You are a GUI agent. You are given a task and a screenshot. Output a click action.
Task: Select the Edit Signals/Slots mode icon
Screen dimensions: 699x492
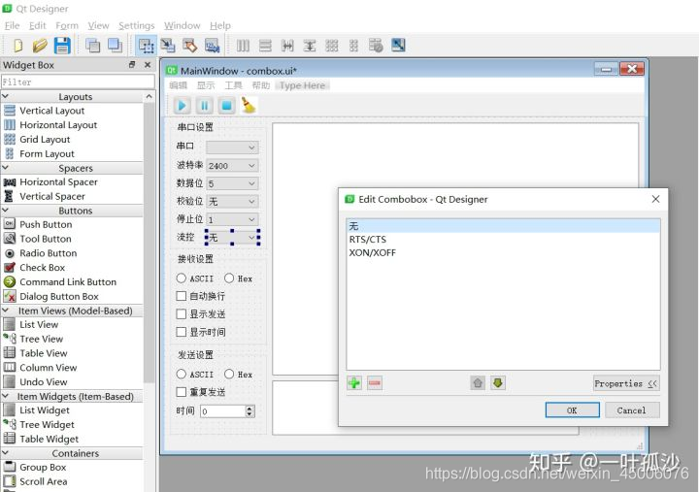coord(168,46)
